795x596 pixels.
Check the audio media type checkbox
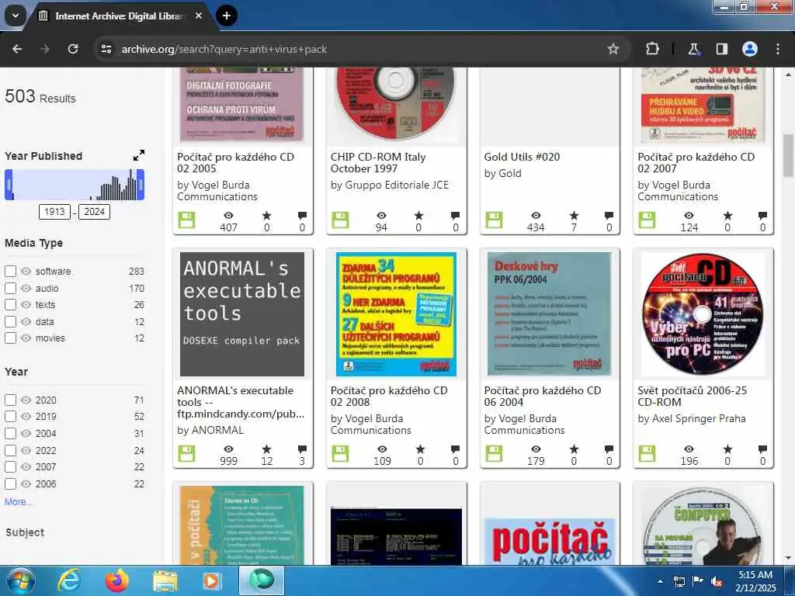10,288
